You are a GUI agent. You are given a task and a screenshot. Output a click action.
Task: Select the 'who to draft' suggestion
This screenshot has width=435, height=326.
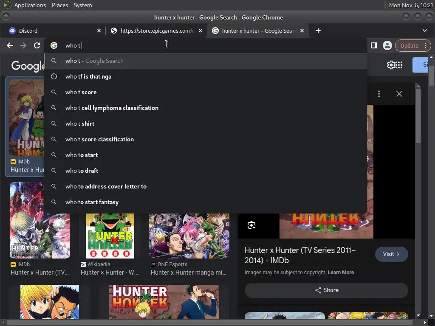click(206, 171)
